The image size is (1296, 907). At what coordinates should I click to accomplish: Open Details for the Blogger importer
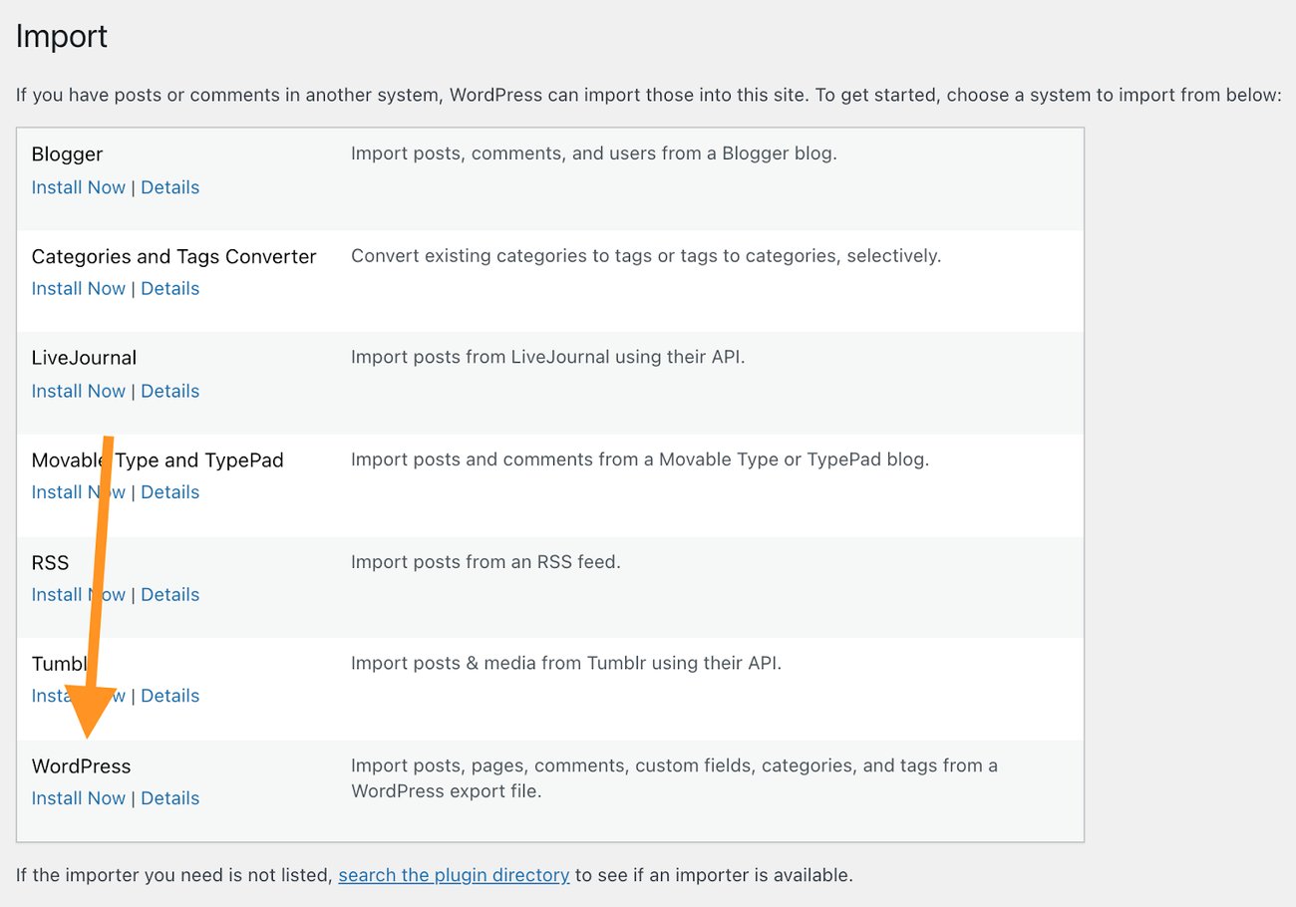[x=169, y=186]
